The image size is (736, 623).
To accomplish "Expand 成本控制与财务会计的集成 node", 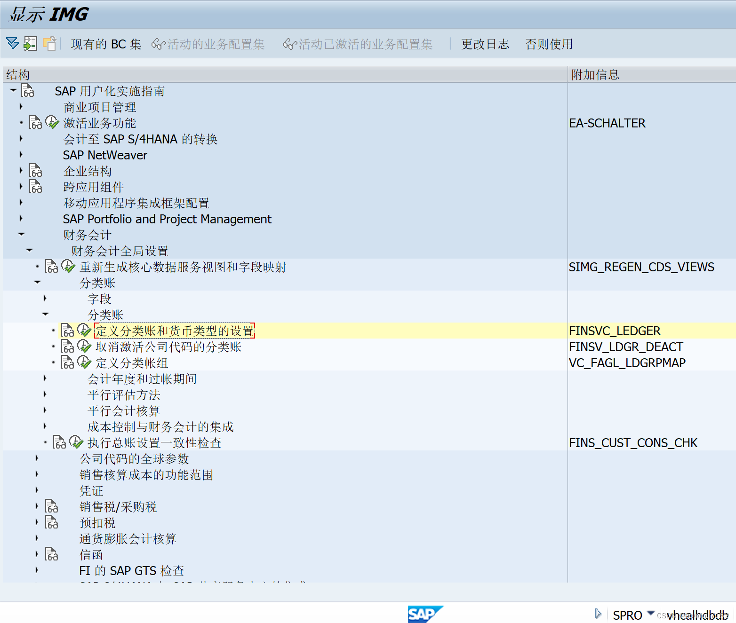I will 45,426.
